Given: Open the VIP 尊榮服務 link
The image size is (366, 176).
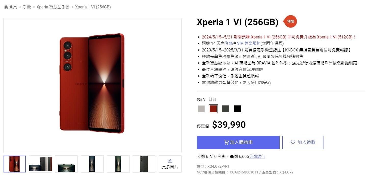Looking at the screenshot, I should pos(249,43).
